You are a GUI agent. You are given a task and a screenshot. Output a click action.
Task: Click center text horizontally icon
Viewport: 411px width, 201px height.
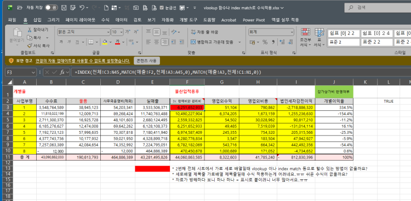point(157,42)
